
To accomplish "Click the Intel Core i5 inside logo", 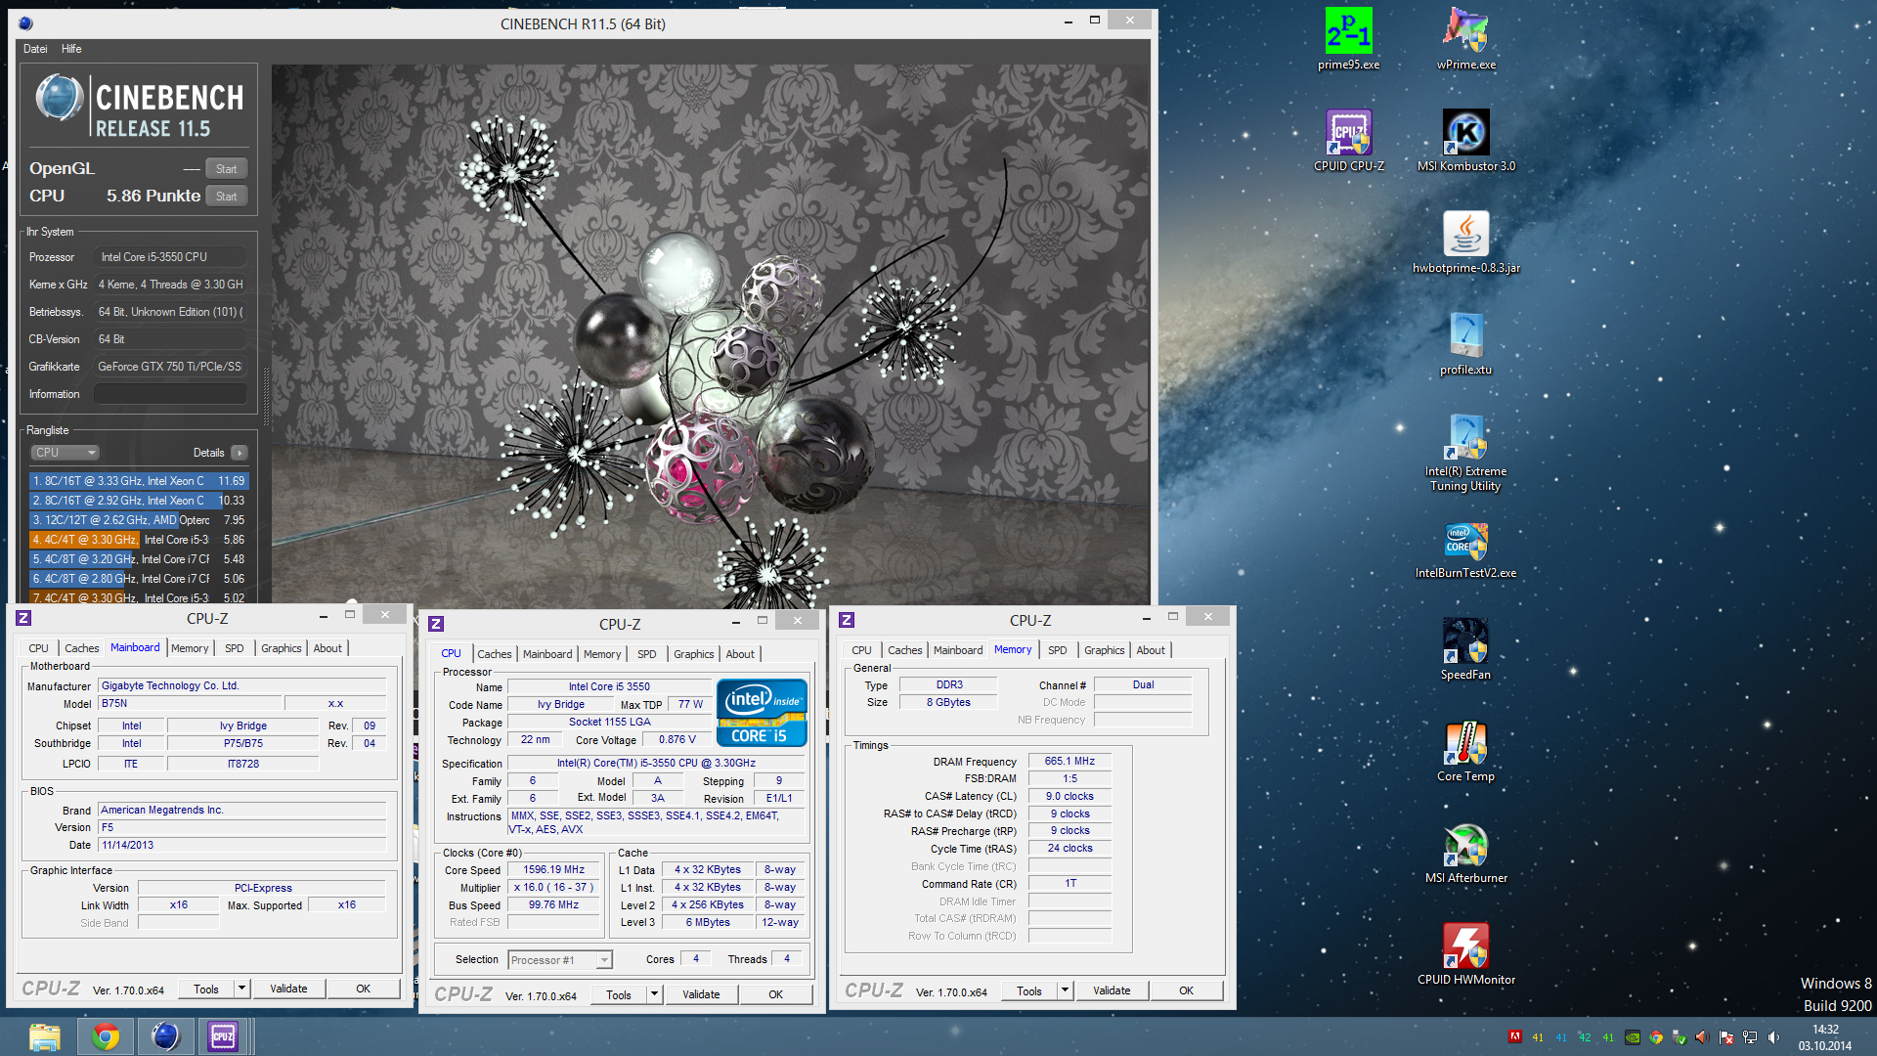I will (762, 713).
